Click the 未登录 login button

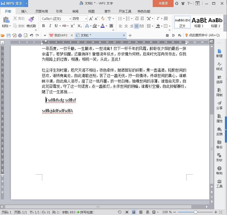pos(163,3)
